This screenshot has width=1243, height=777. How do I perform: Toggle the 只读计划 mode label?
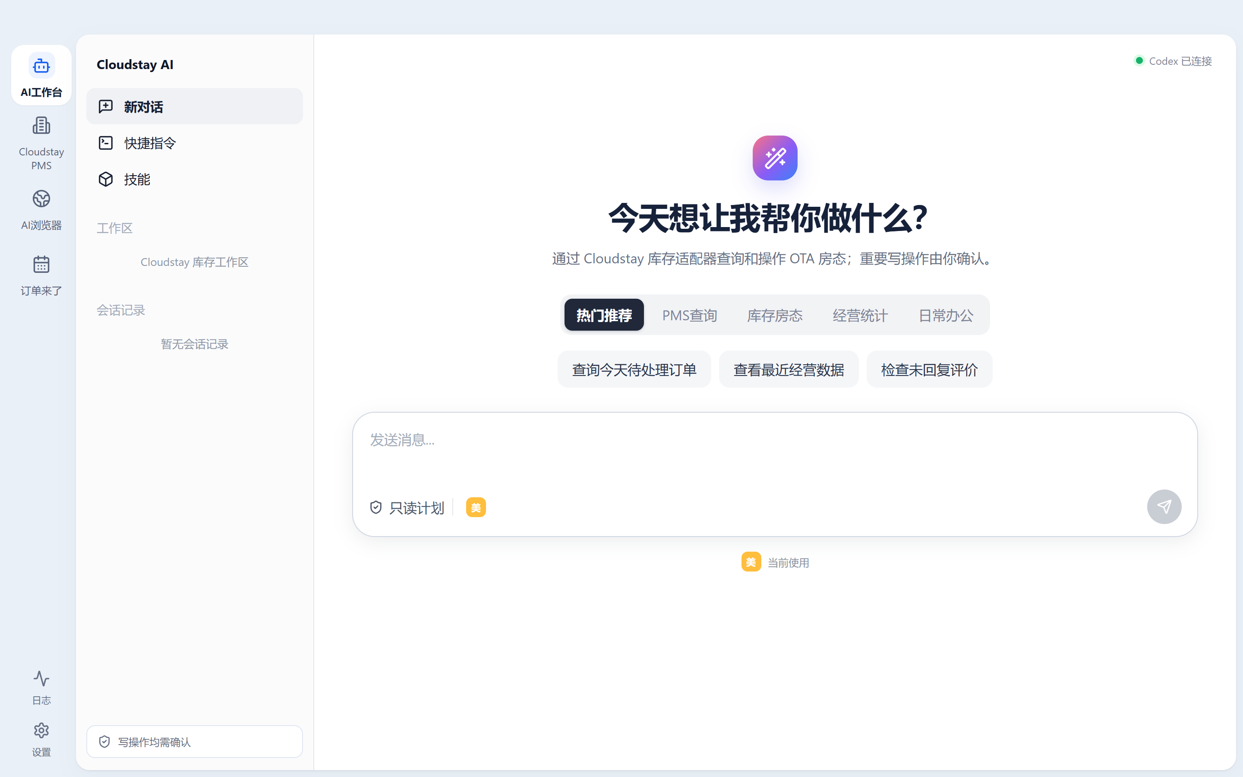click(x=416, y=508)
